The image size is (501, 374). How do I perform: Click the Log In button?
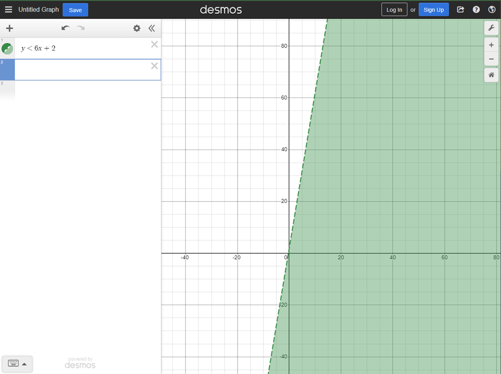[x=394, y=10]
